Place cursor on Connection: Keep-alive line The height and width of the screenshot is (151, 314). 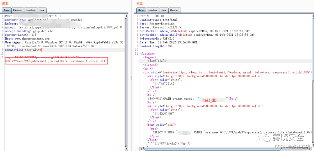point(23,50)
